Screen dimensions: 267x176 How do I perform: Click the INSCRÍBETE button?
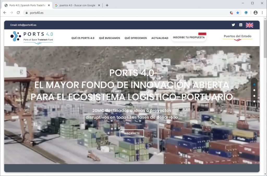point(132,133)
